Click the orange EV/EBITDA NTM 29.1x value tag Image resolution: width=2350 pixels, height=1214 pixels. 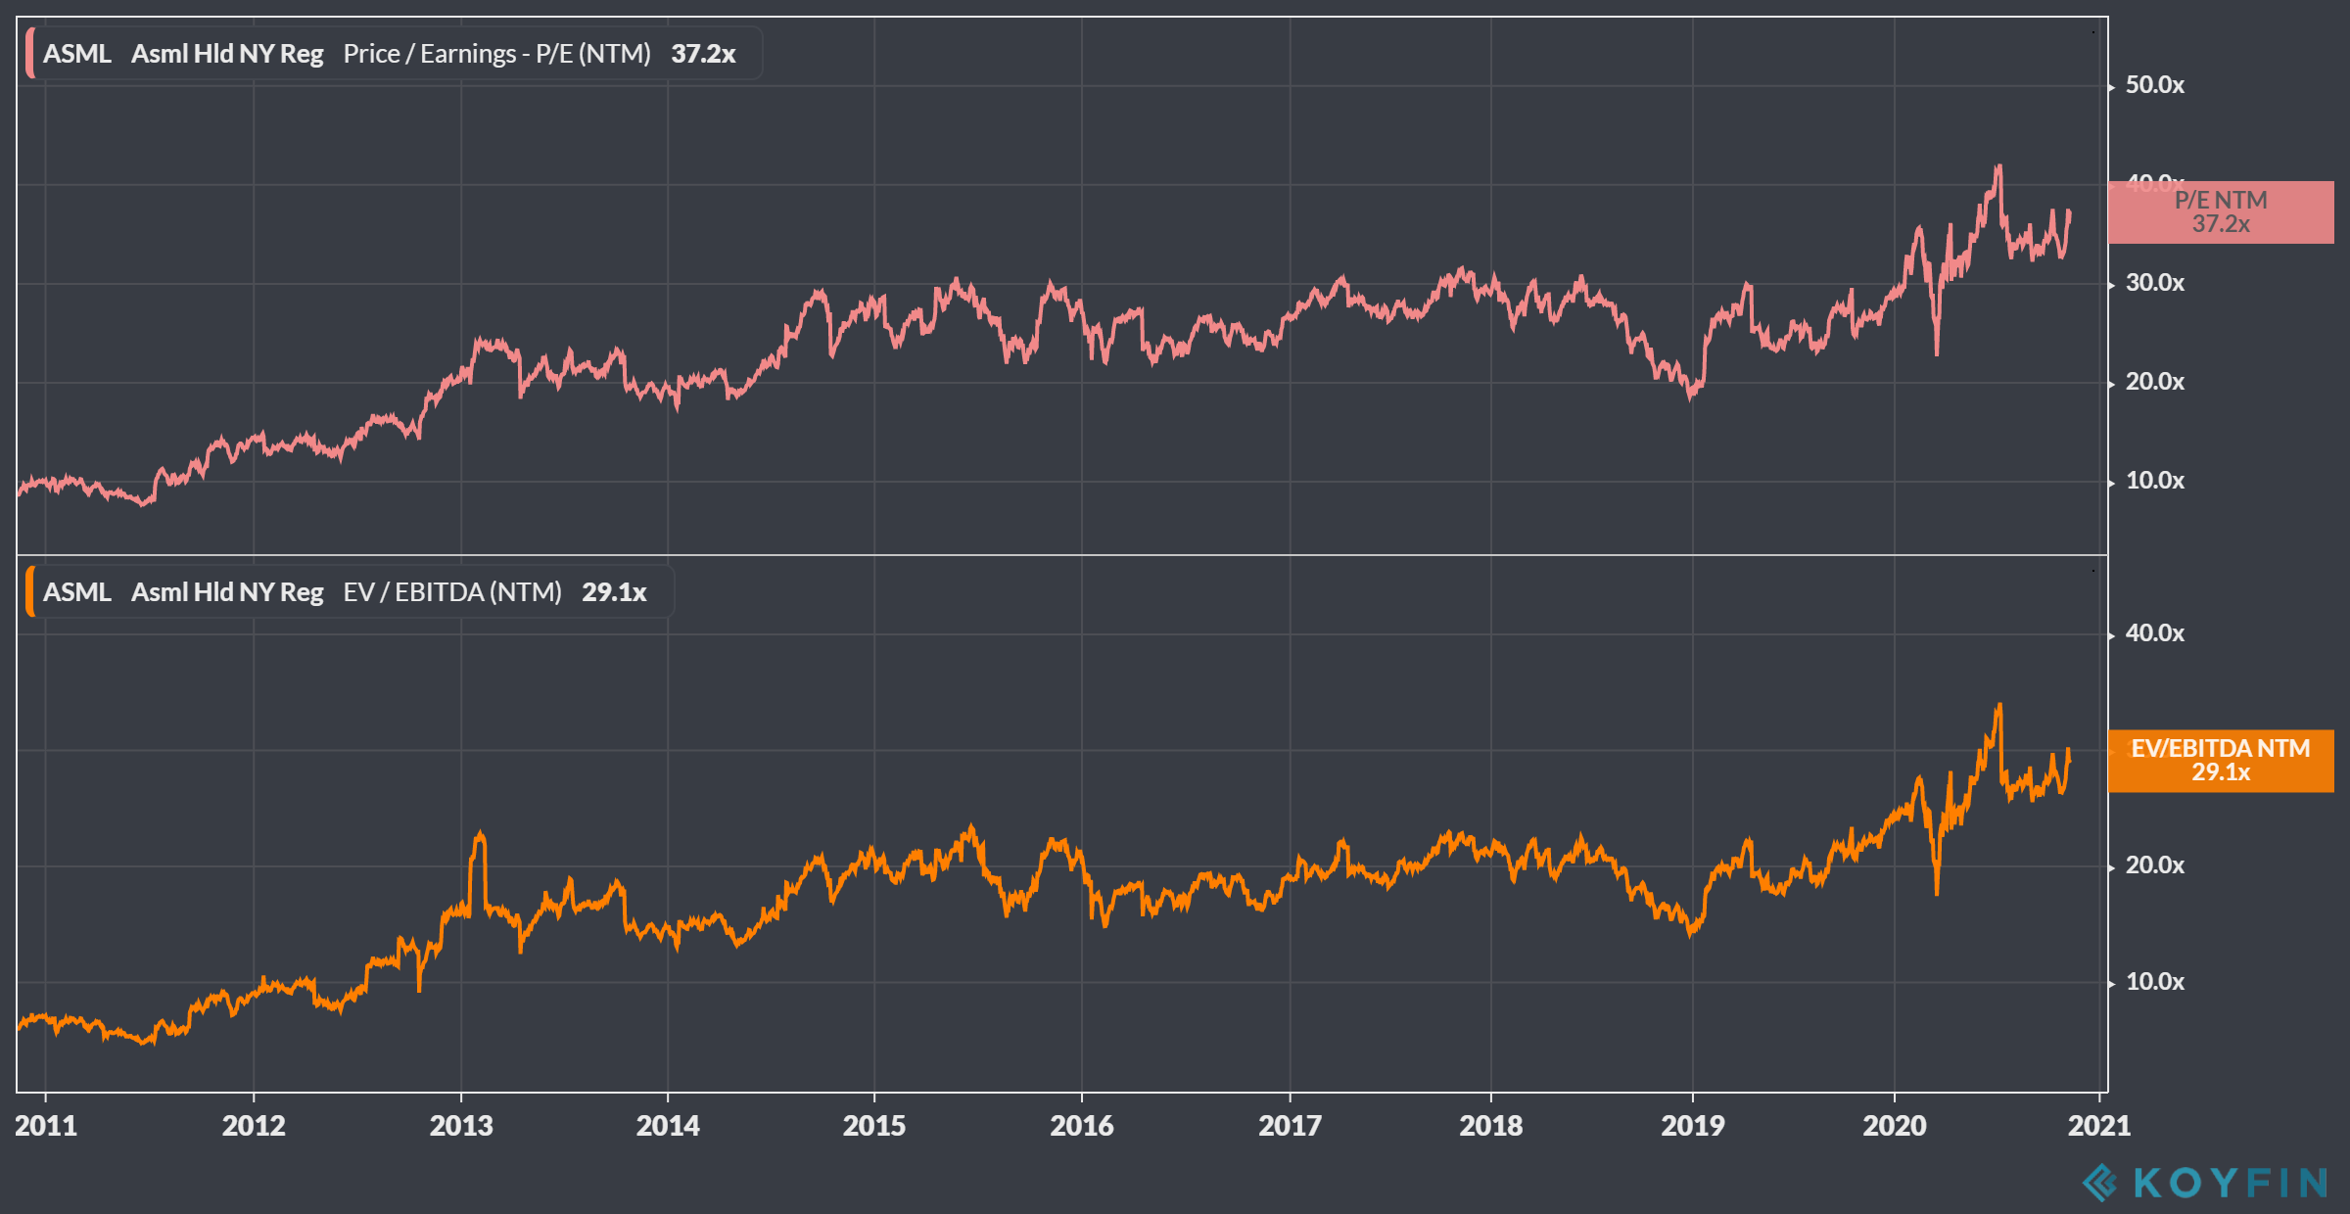(x=2221, y=761)
